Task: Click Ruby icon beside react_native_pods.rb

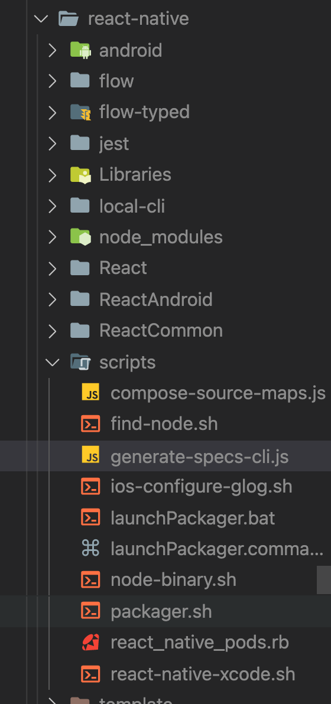Action: tap(90, 642)
